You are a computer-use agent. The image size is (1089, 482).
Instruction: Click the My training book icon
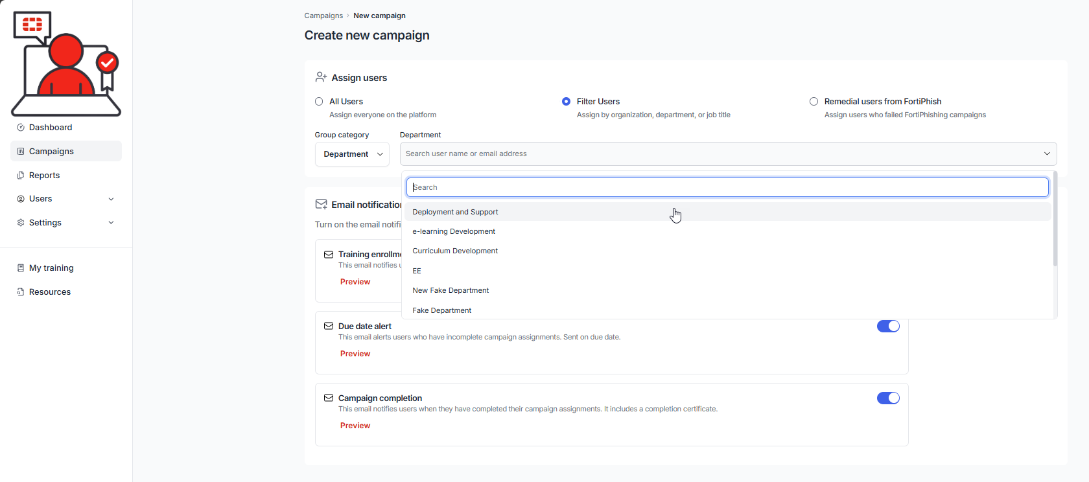pos(21,268)
